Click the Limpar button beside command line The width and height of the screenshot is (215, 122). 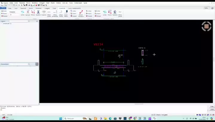click(x=212, y=109)
